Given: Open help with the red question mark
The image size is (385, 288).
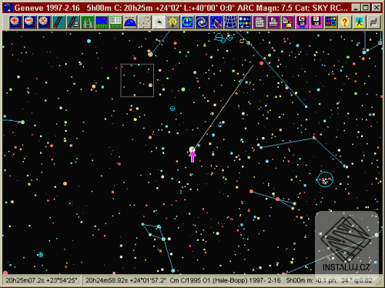Looking at the screenshot, I should (345, 22).
